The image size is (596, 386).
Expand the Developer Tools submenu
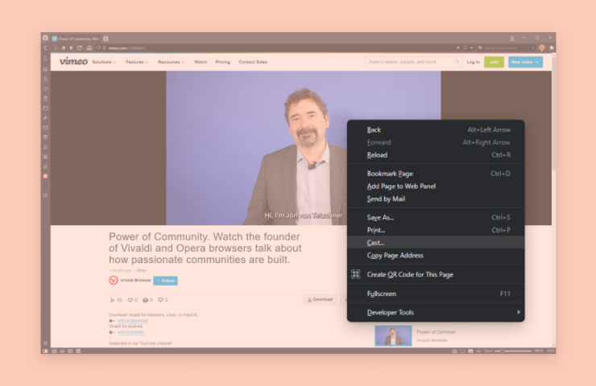coord(436,312)
